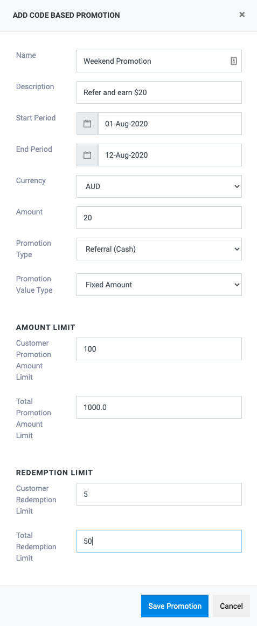Click the Promotion Type label text
Screen dimensions: 257x626
click(33, 248)
